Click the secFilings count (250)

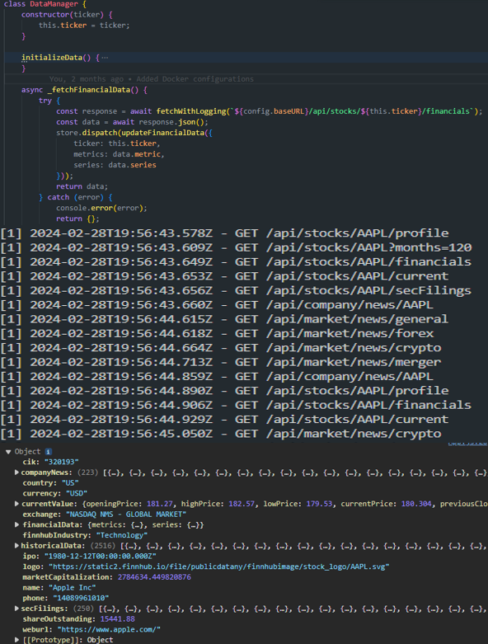[83, 609]
